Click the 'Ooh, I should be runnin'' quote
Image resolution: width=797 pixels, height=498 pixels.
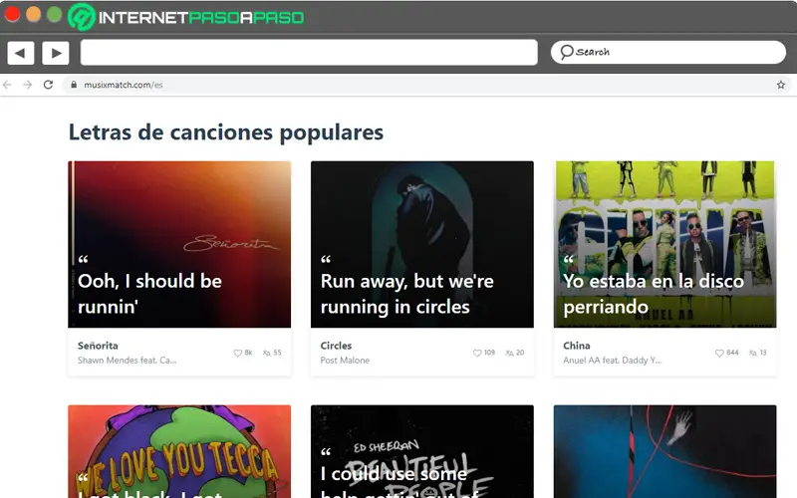coord(149,294)
